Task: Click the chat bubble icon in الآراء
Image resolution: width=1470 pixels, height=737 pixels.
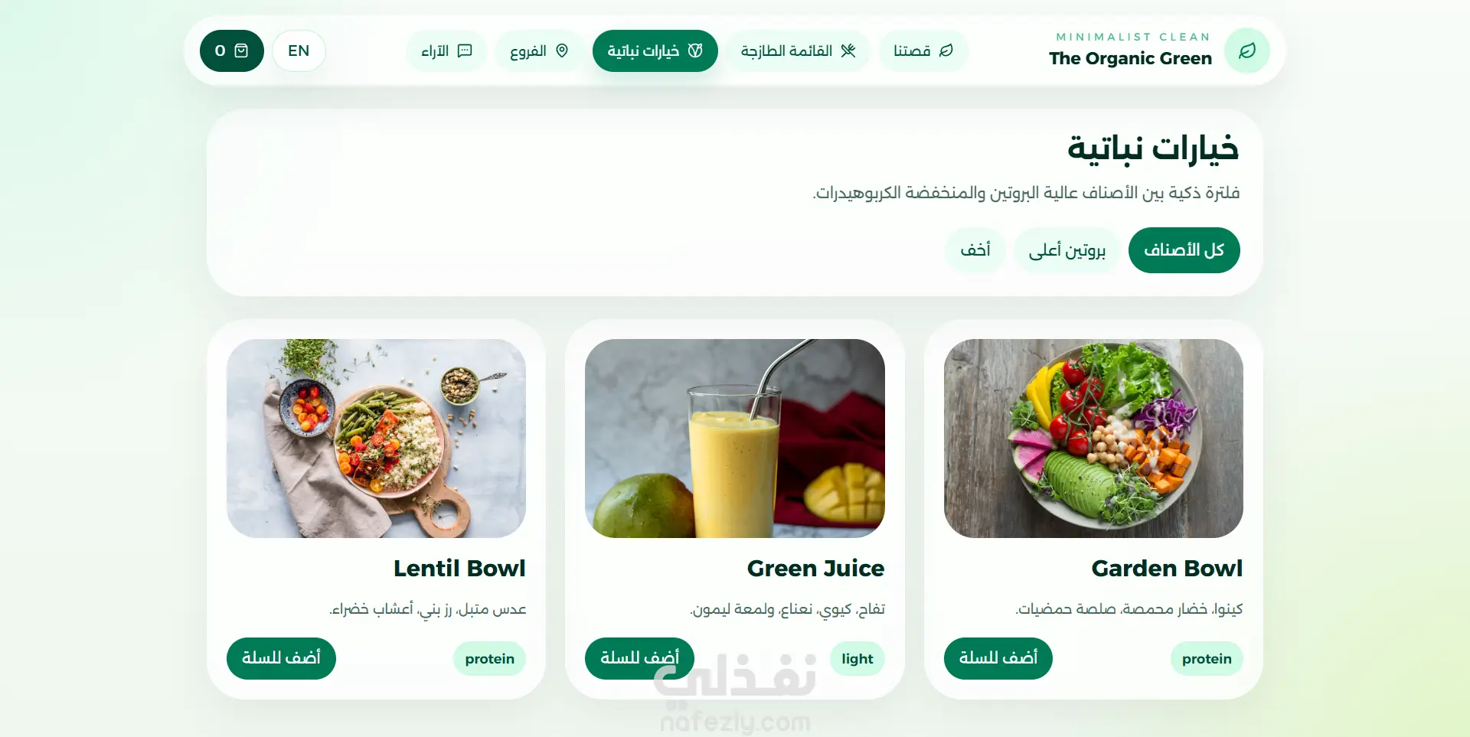Action: pyautogui.click(x=465, y=51)
